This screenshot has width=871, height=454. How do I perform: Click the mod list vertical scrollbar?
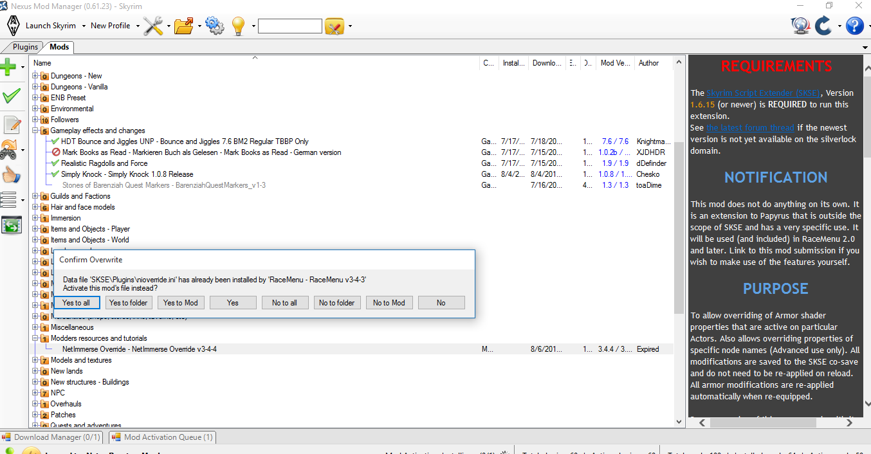click(x=679, y=225)
